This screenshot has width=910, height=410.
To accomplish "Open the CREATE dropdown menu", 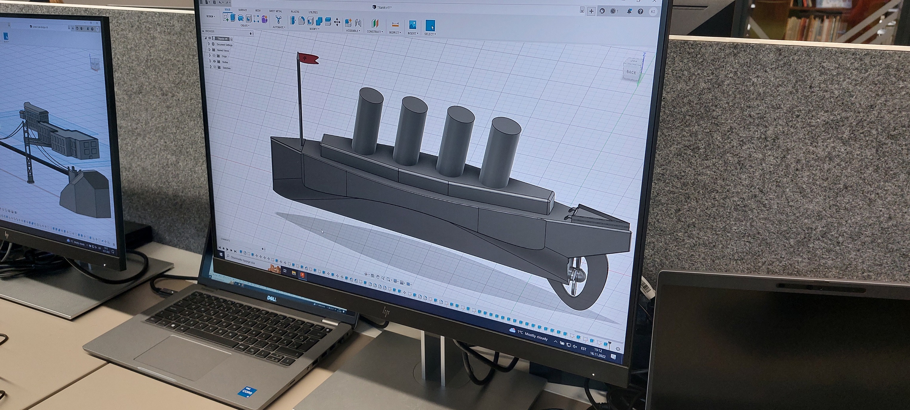I will coord(245,25).
